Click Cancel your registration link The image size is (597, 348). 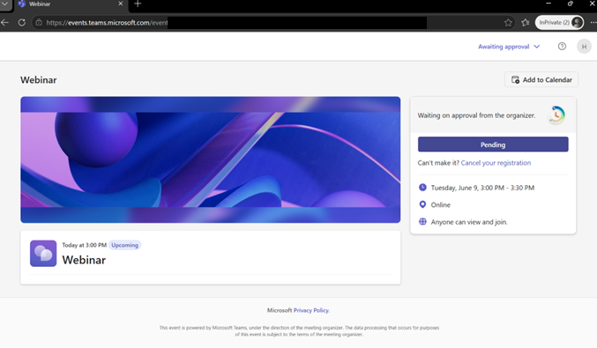click(496, 163)
